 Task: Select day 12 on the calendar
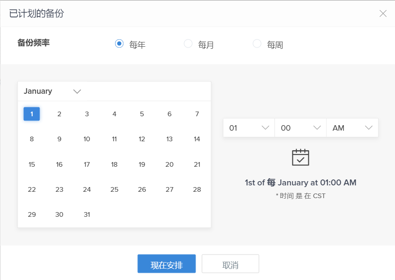point(142,139)
